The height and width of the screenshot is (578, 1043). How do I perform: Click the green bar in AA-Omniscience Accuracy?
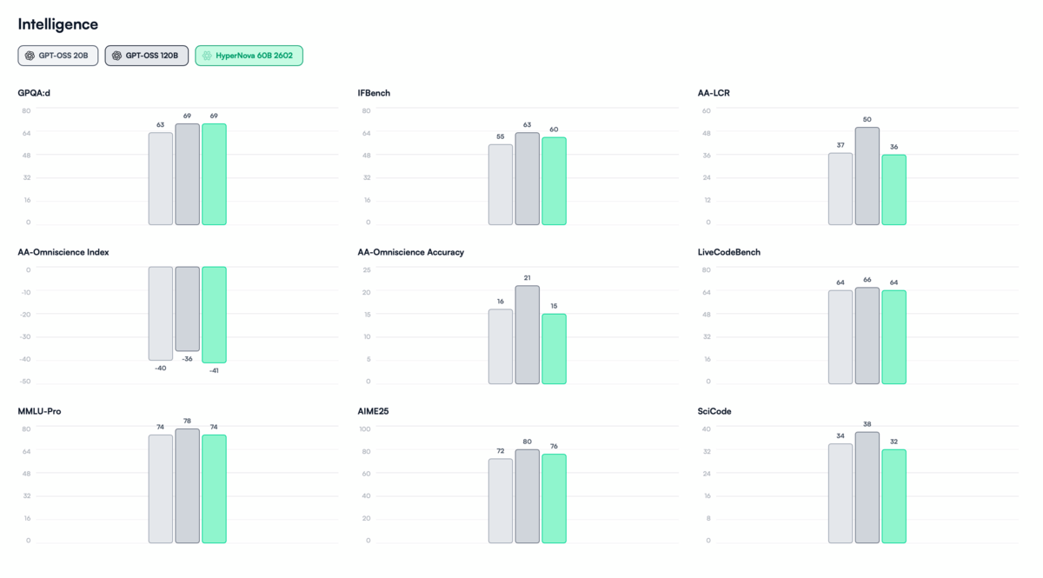(554, 349)
